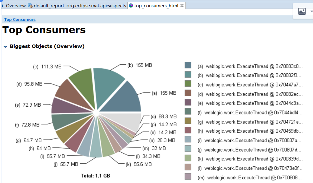Collapse the Biggest Objects (Overview) section
Viewport: 313px width, 183px height.
coord(5,47)
